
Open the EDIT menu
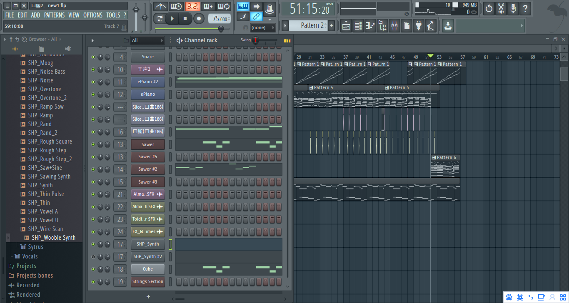[22, 15]
